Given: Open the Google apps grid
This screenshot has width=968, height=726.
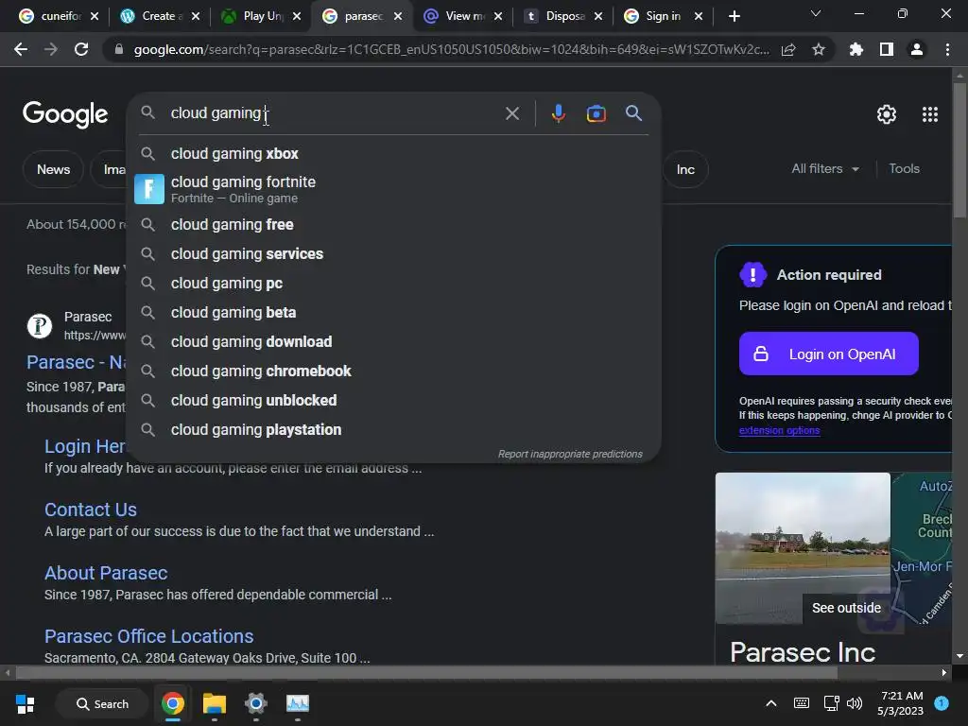Looking at the screenshot, I should 930,114.
